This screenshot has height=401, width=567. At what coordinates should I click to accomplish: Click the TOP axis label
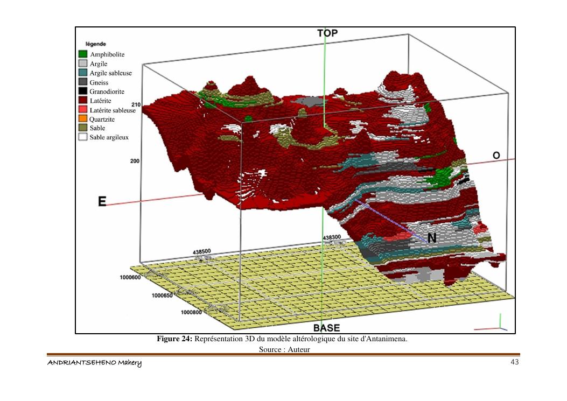point(327,33)
